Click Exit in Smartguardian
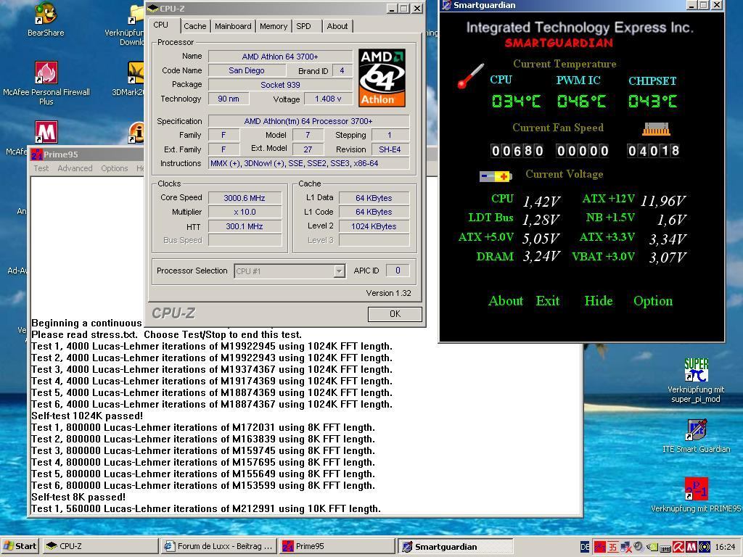The height and width of the screenshot is (557, 743). click(x=548, y=301)
